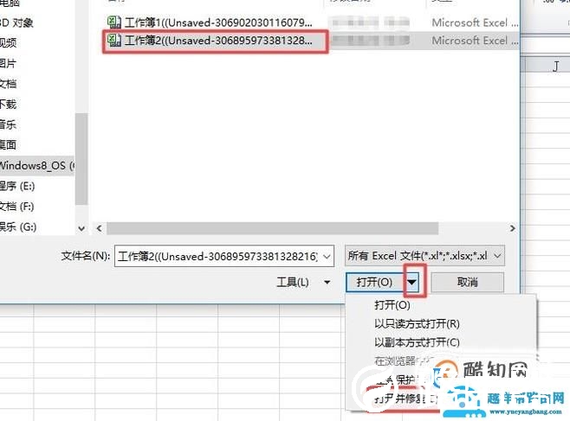Select the 文档 (F:) drive in sidebar

point(17,207)
